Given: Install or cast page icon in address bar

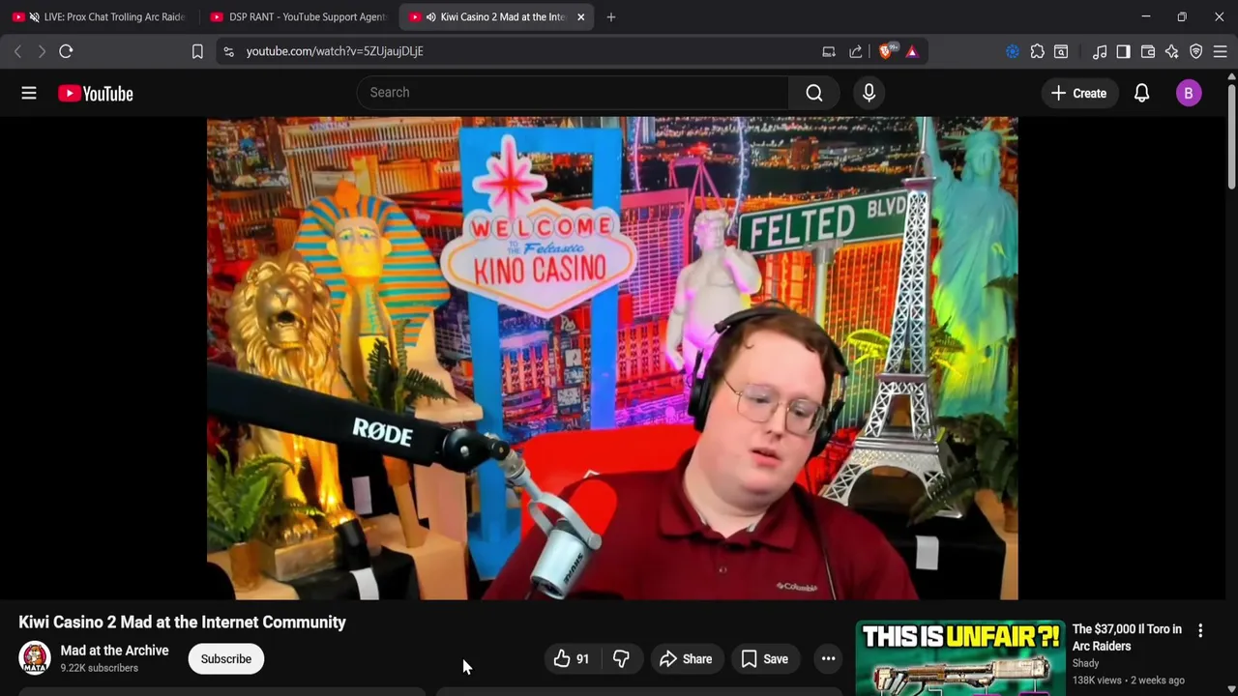Looking at the screenshot, I should pos(829,51).
